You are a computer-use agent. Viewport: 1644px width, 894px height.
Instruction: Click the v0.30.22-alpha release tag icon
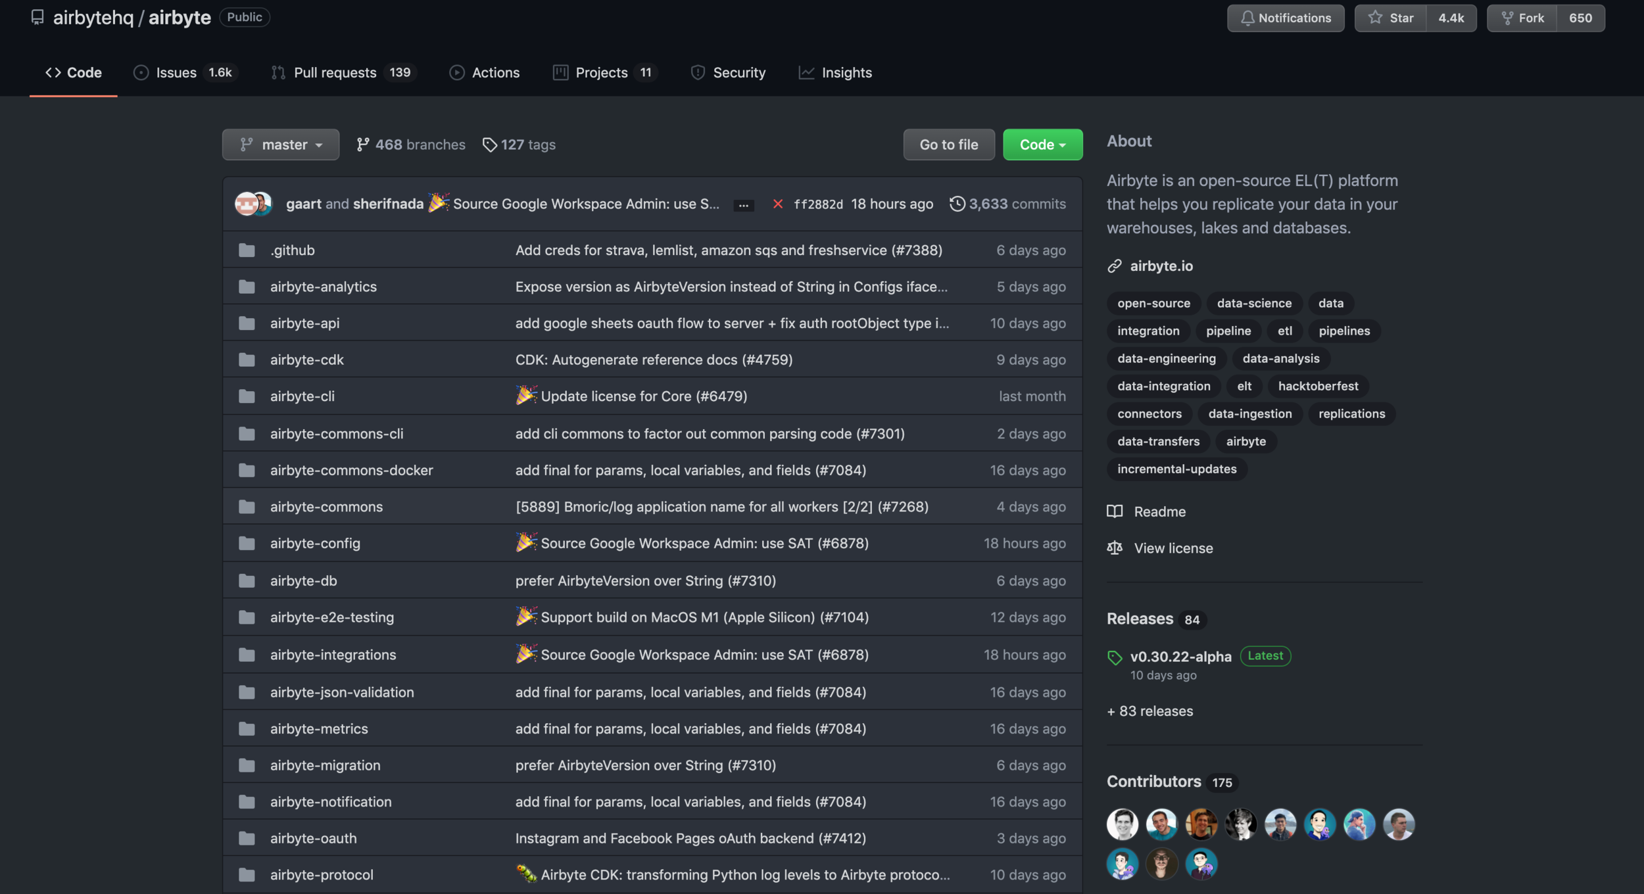point(1115,657)
